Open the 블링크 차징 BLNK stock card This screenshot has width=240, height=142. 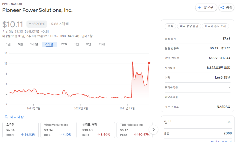[97, 130]
